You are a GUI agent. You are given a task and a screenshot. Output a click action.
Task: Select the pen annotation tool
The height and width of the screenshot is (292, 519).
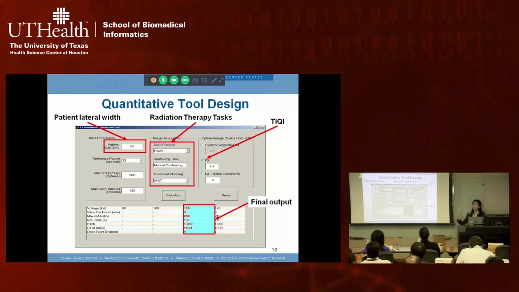(214, 80)
